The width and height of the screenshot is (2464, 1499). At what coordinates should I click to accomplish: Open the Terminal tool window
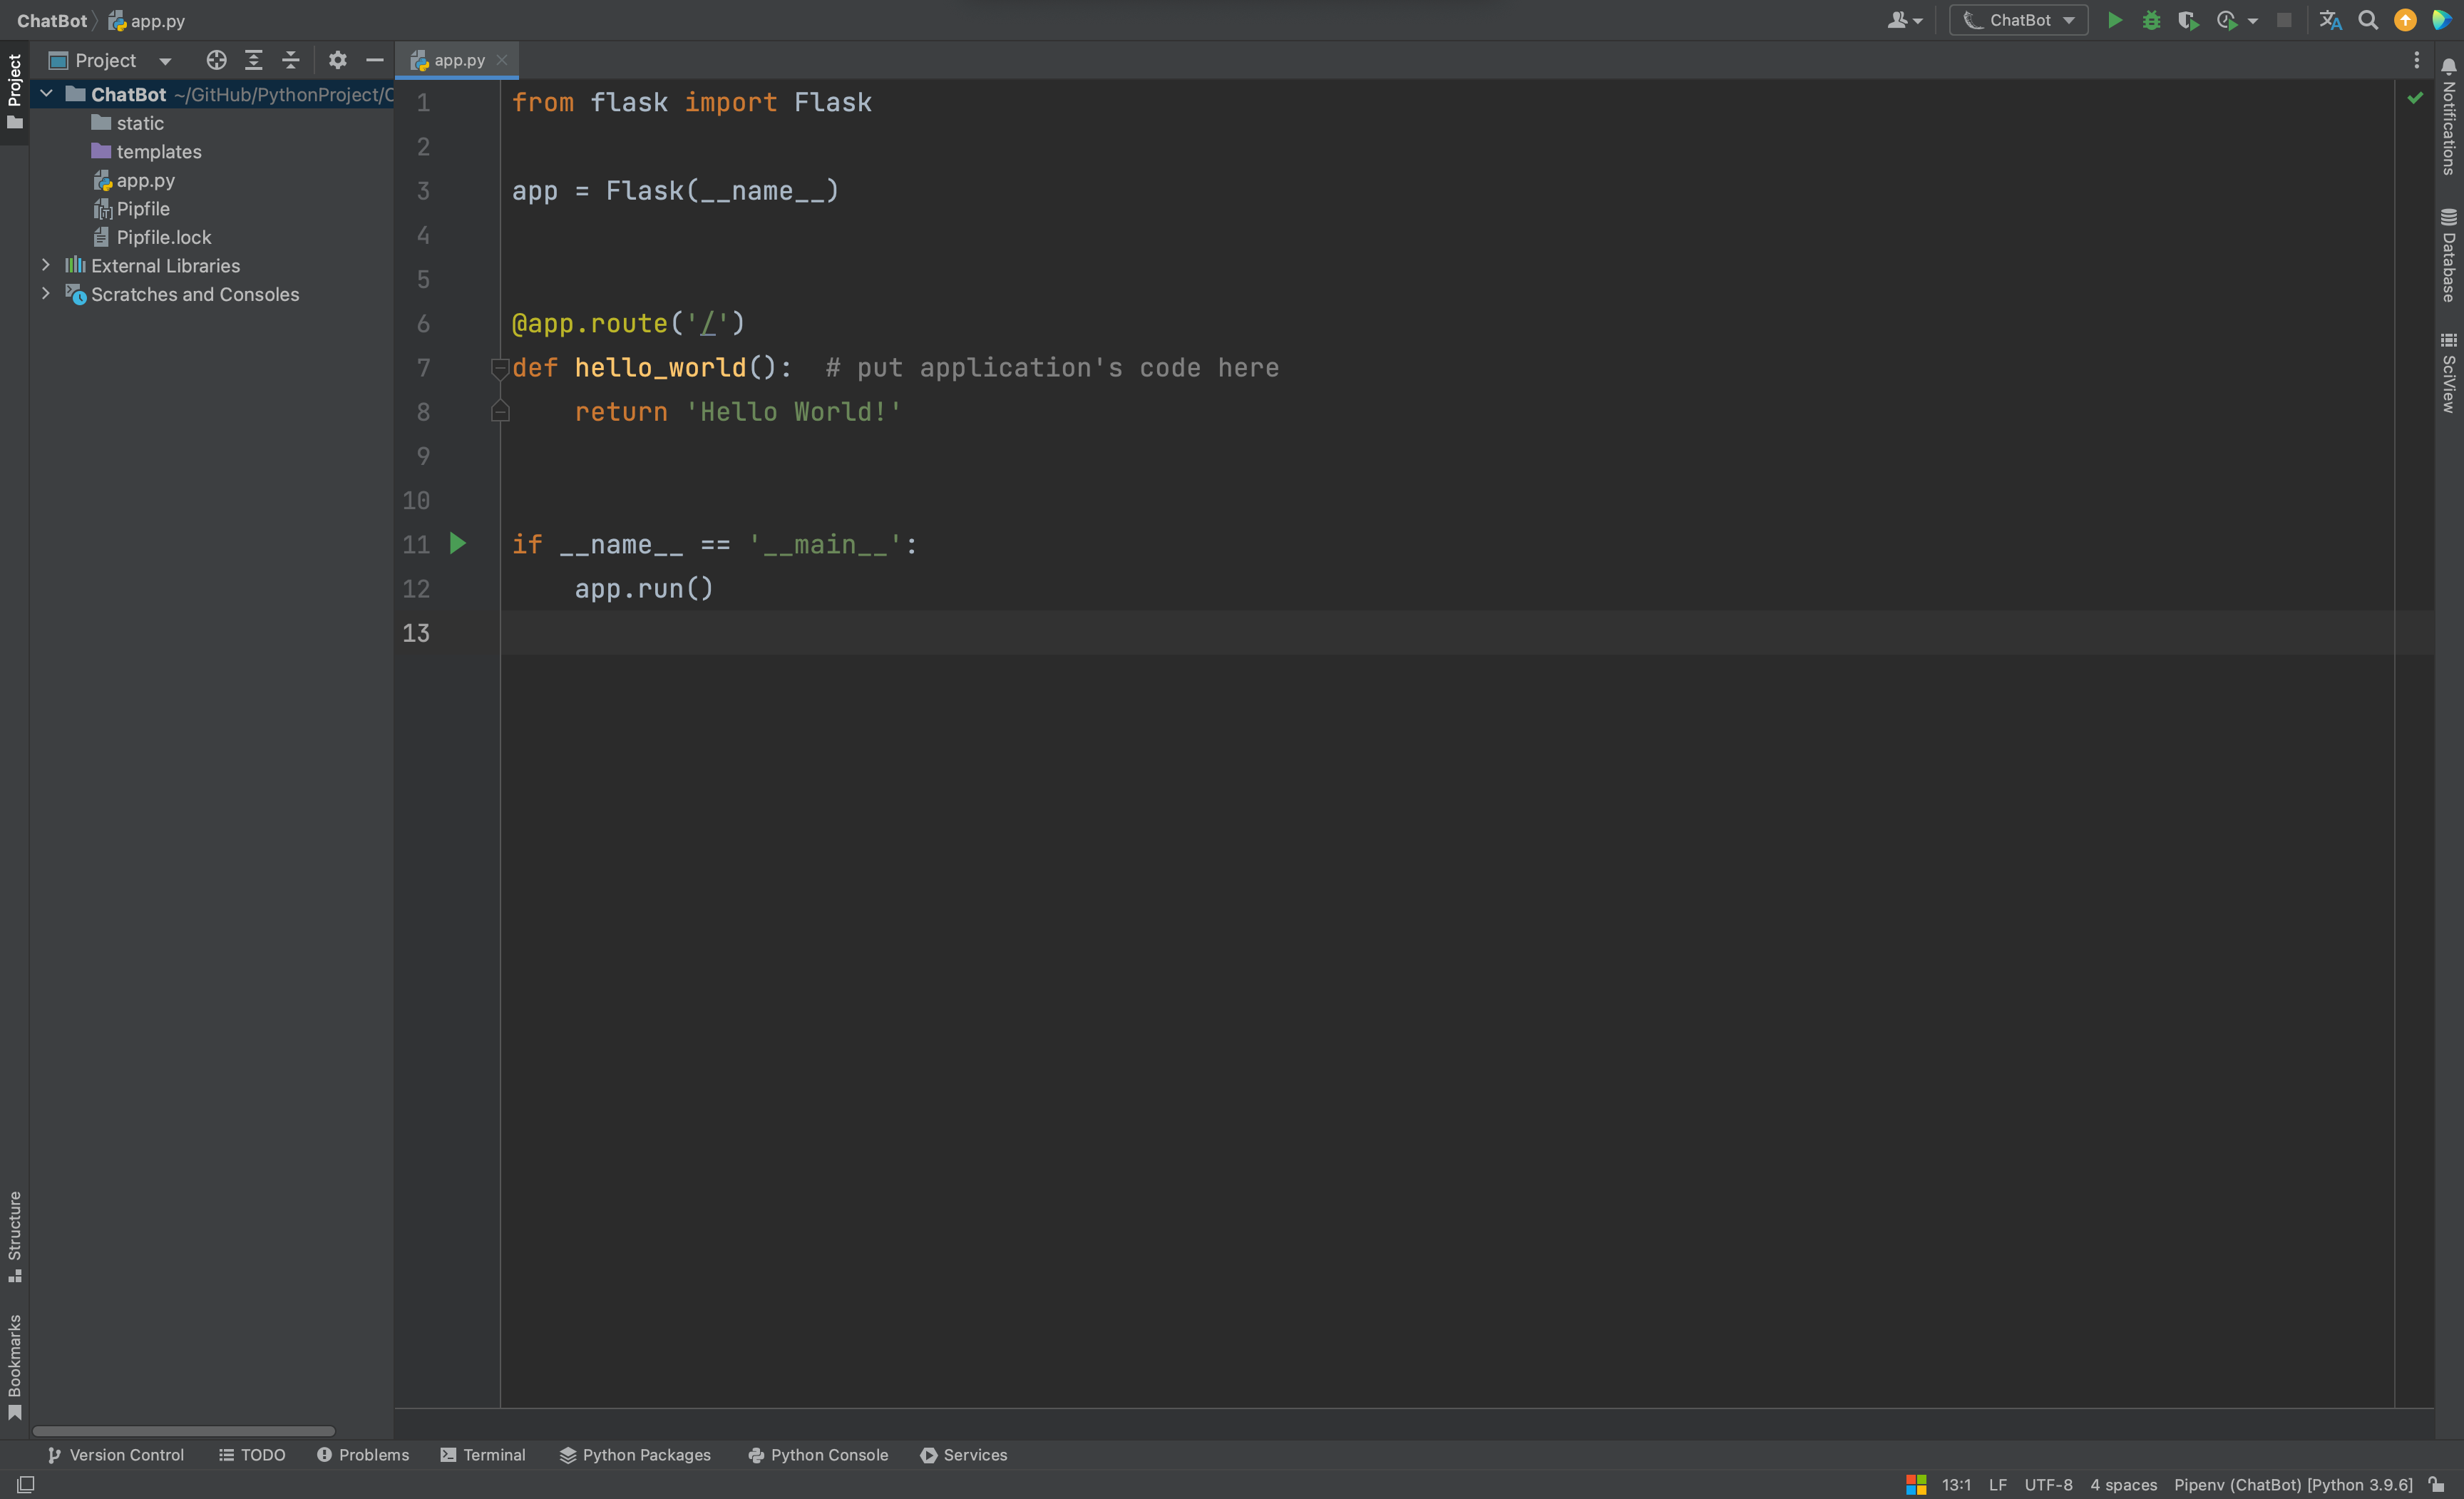tap(483, 1455)
